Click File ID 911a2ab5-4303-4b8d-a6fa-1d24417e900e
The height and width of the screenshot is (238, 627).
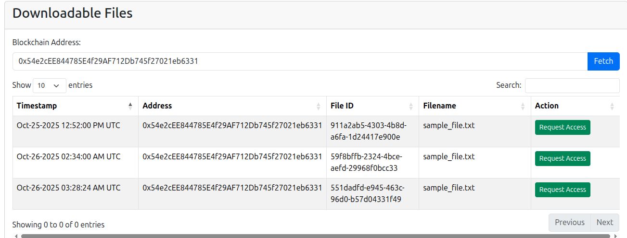(x=369, y=131)
